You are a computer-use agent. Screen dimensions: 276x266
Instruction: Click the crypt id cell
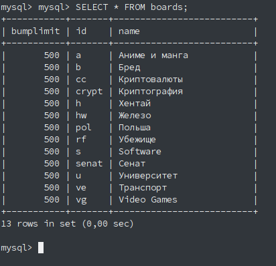(89, 92)
